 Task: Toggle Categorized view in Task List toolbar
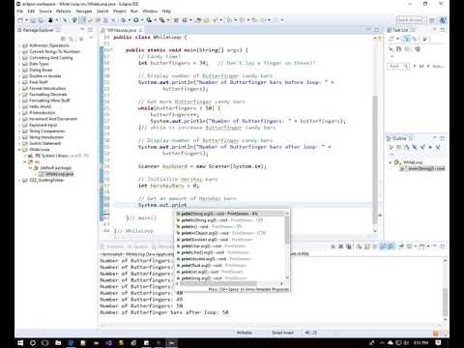406,39
